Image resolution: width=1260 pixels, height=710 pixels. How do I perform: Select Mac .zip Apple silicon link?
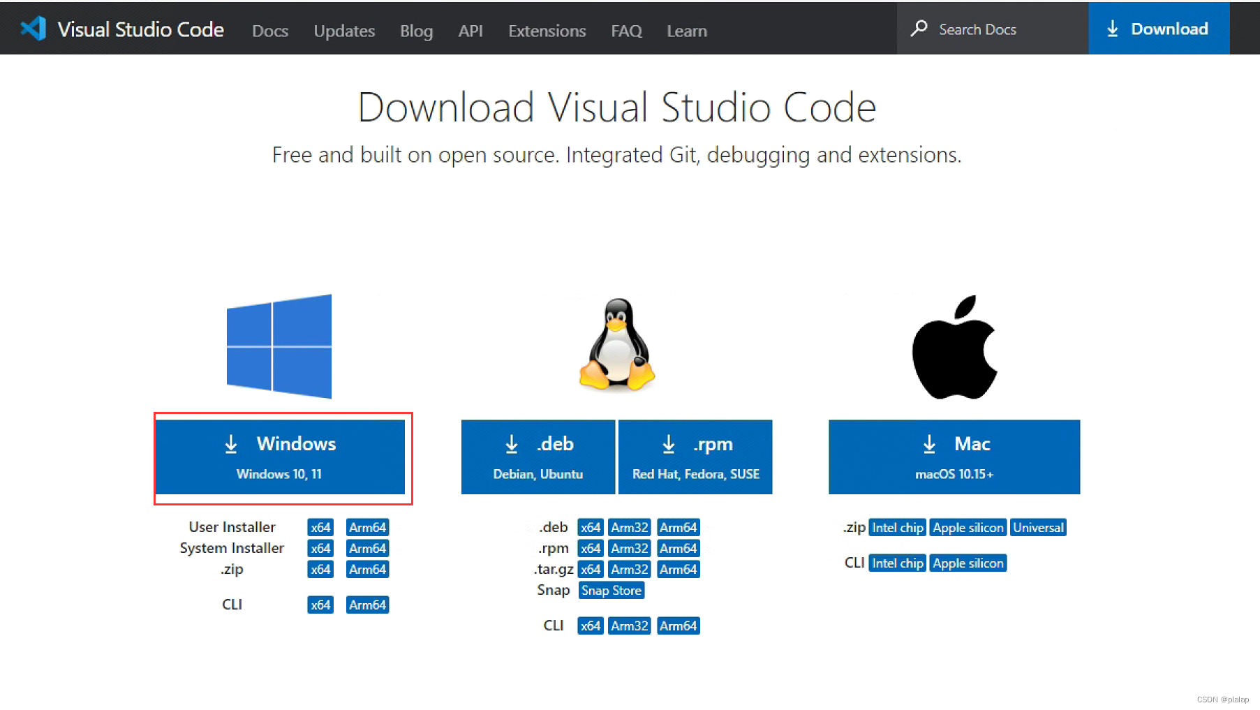pos(968,527)
